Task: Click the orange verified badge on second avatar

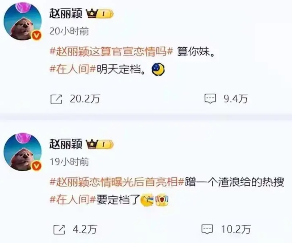Action: [x=37, y=166]
